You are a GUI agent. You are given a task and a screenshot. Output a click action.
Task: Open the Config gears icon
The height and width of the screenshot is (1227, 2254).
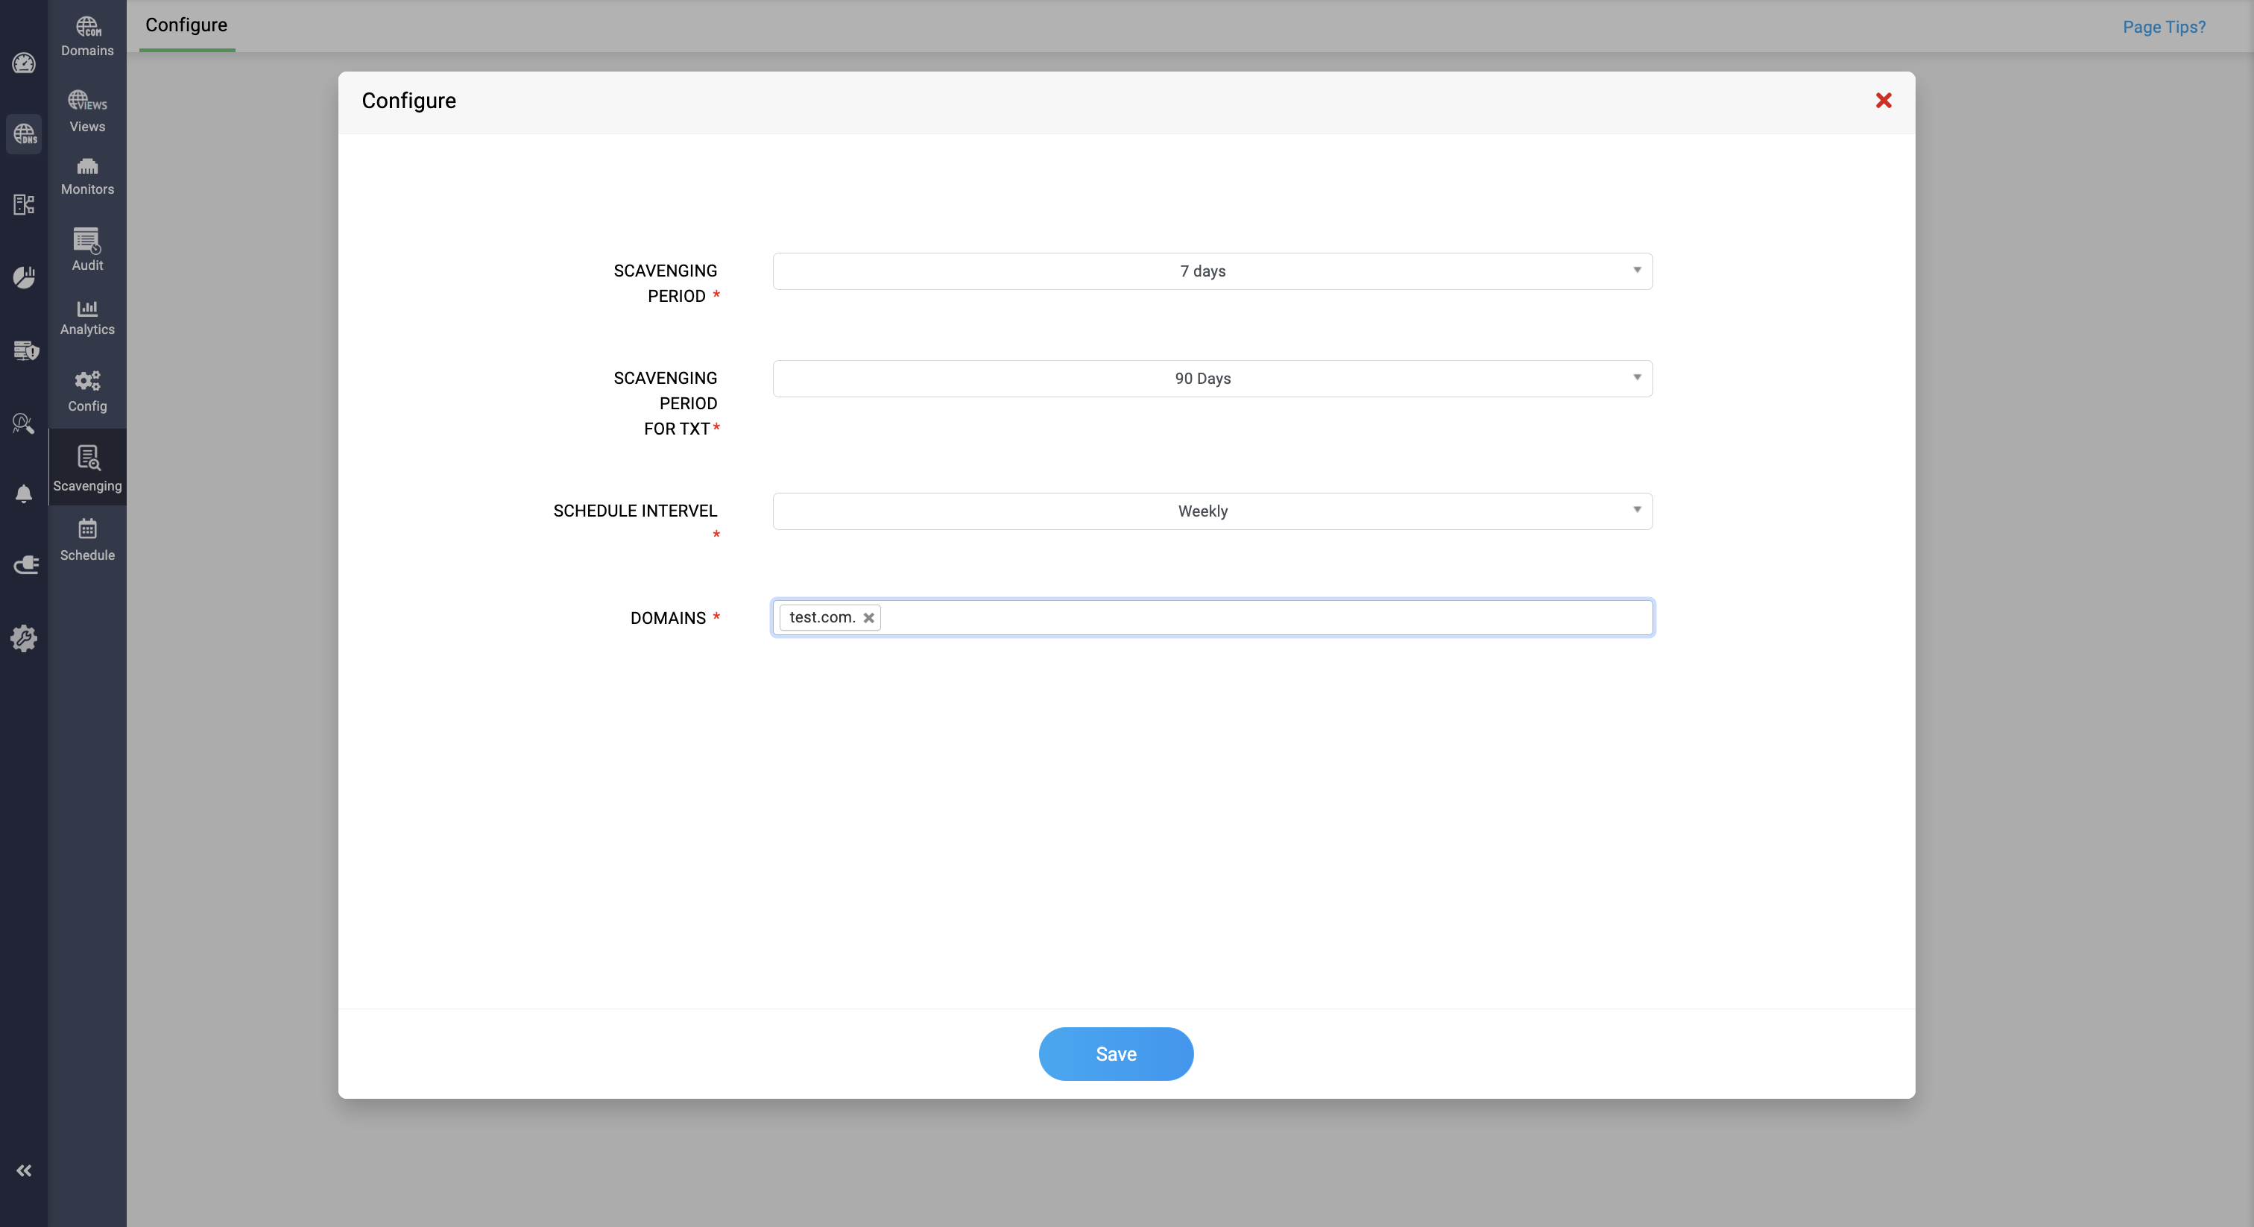[86, 391]
